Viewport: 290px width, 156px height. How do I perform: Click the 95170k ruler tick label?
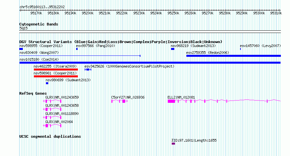(x=36, y=13)
